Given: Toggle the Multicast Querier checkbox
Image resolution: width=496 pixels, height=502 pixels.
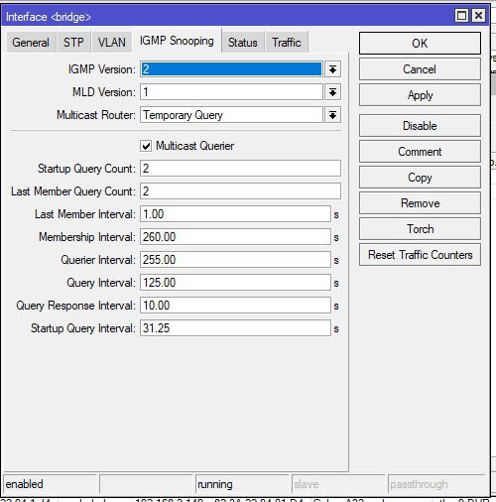Looking at the screenshot, I should (x=146, y=146).
